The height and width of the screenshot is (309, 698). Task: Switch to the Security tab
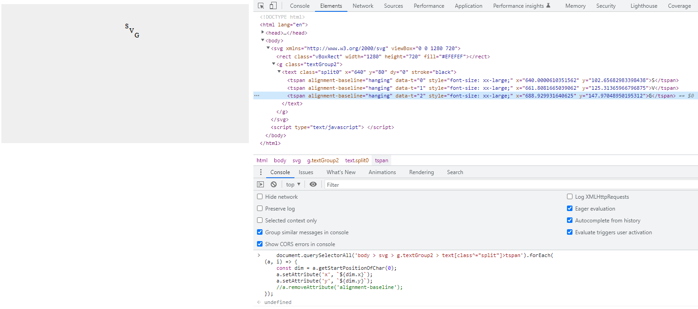(606, 6)
